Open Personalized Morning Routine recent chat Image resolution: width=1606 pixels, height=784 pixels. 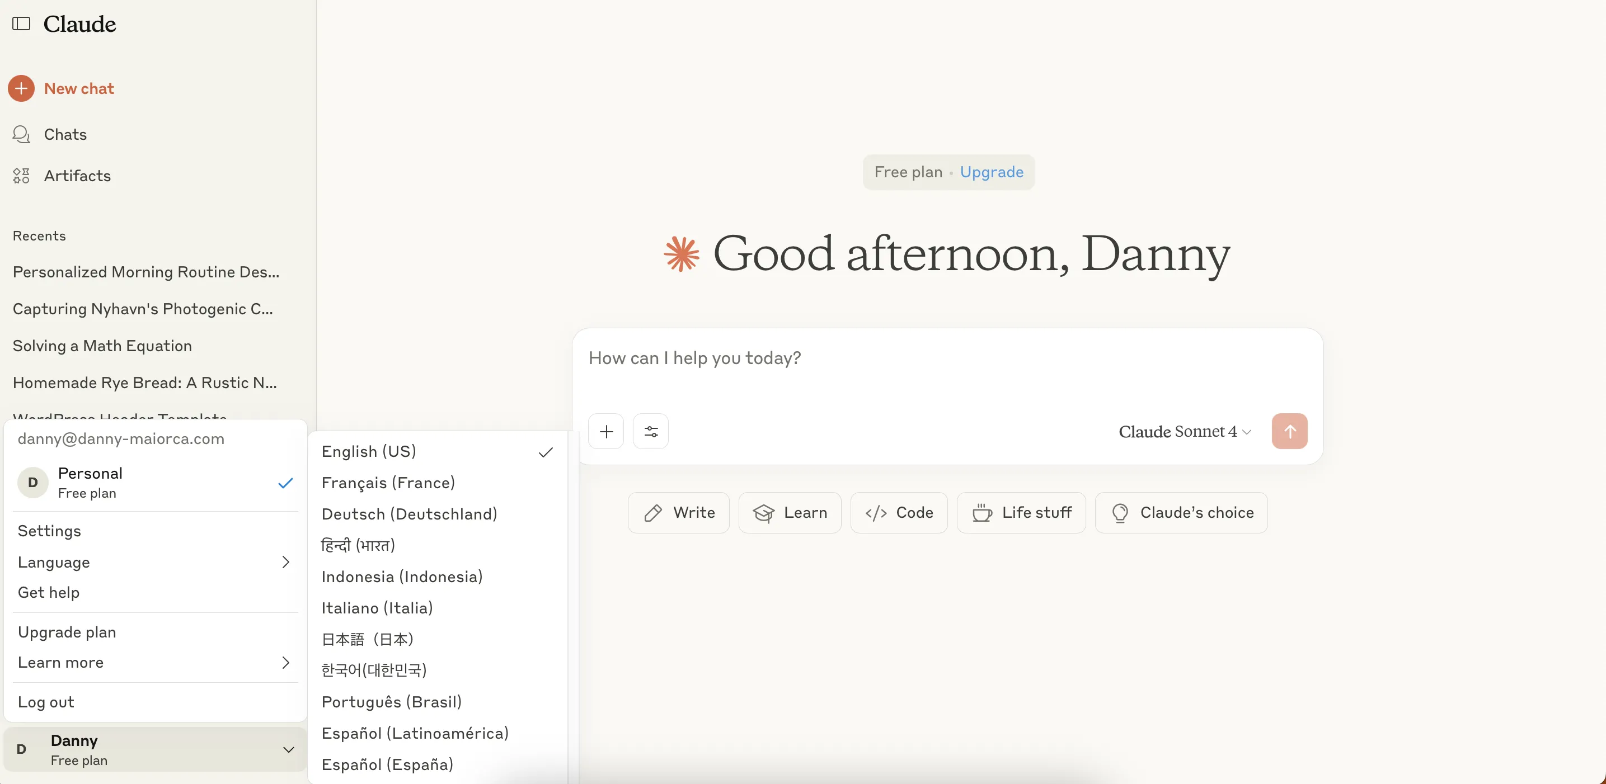(146, 272)
